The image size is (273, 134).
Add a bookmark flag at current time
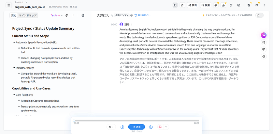point(160,127)
